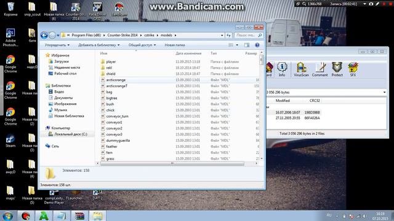Viewport: 394px width, 221px height.
Task: Click the Counter-Strike 2014 breadcrumb
Action: (123, 36)
